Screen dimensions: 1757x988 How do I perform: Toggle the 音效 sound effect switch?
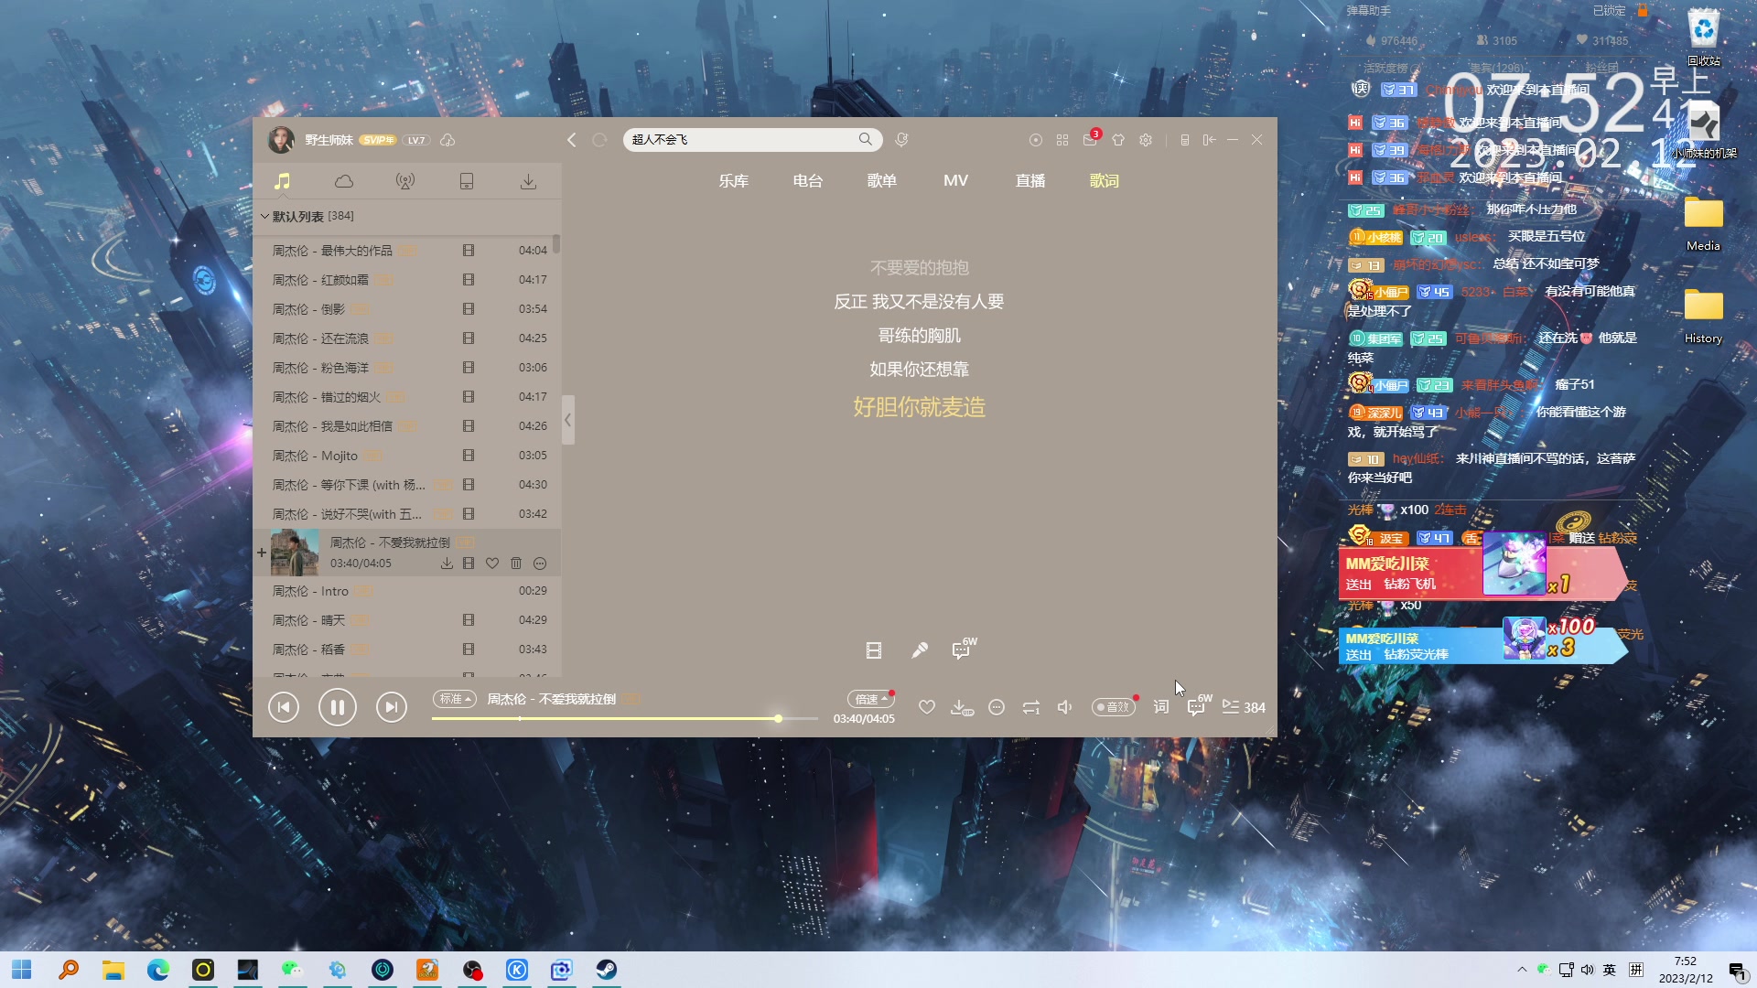point(1114,707)
